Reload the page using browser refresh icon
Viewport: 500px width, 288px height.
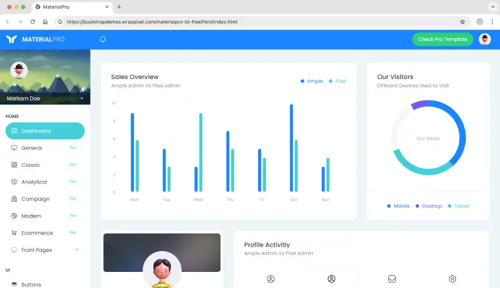coord(32,21)
